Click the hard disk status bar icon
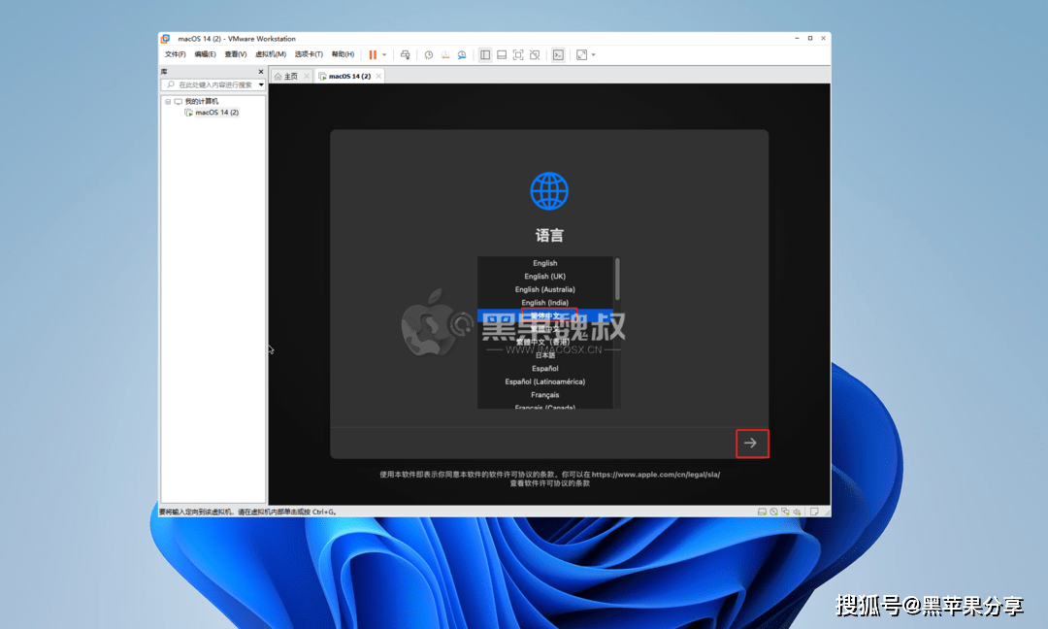 pyautogui.click(x=762, y=512)
